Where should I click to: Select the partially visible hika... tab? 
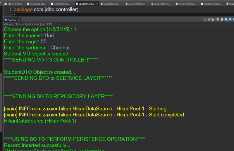[231, 4]
